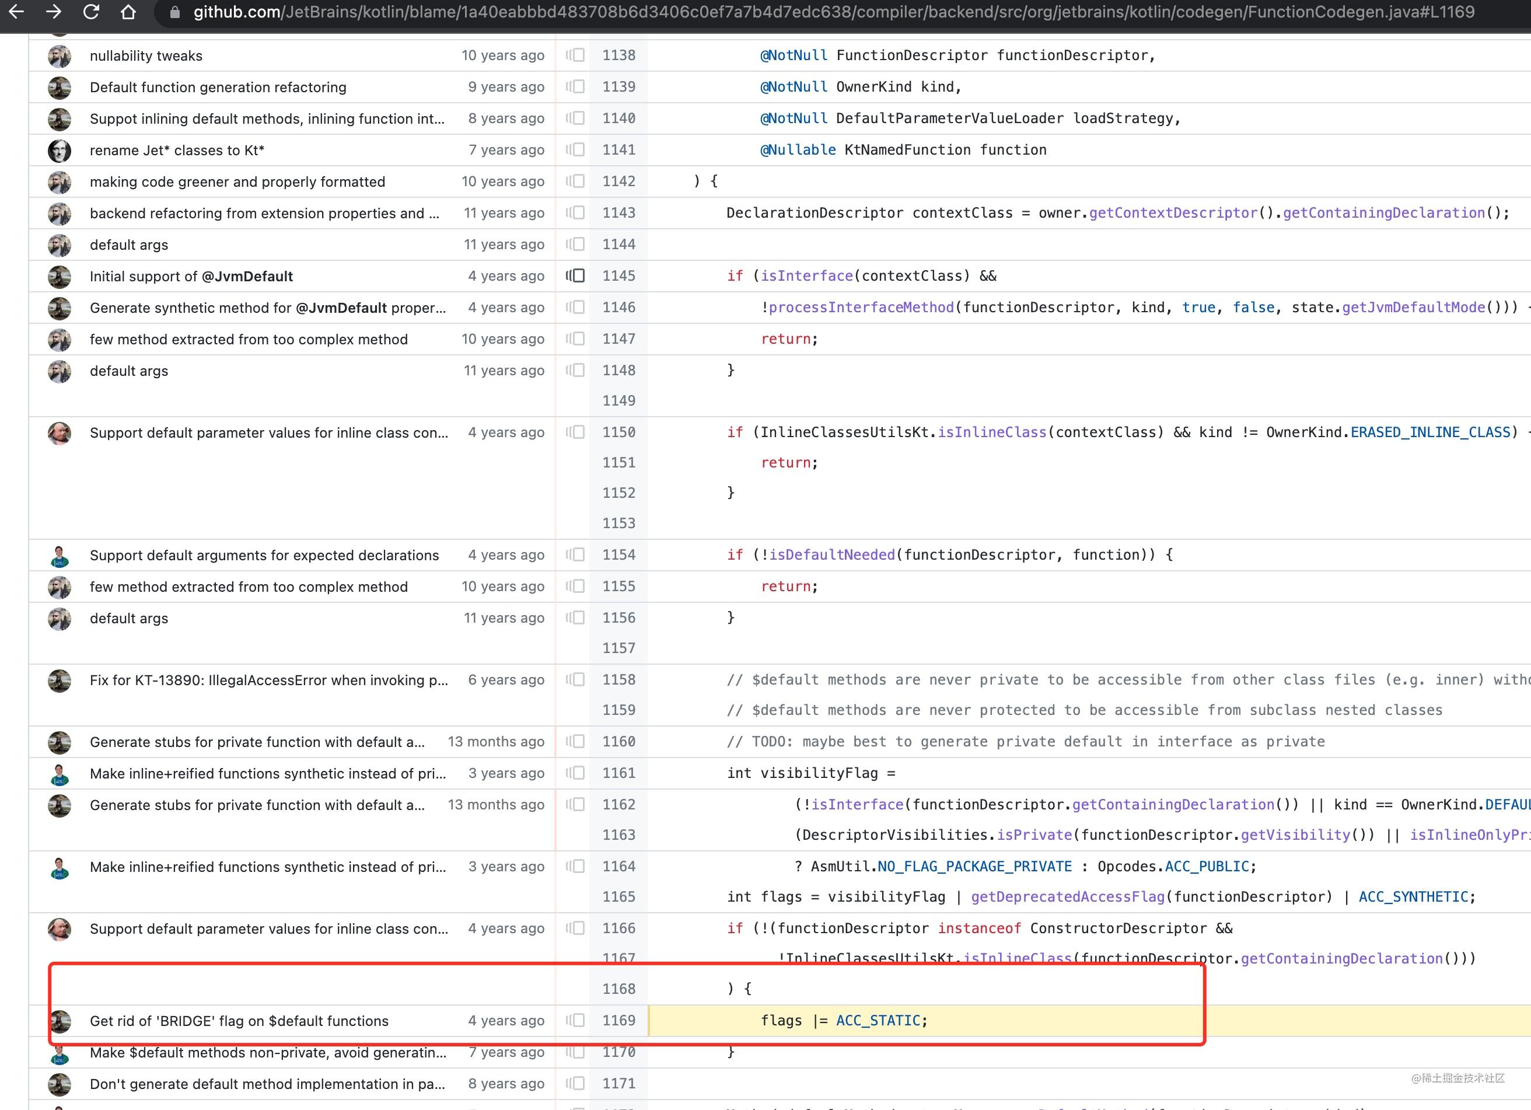Click 'isDefaultNeeded' call on line 1154
The image size is (1531, 1110).
pos(831,555)
